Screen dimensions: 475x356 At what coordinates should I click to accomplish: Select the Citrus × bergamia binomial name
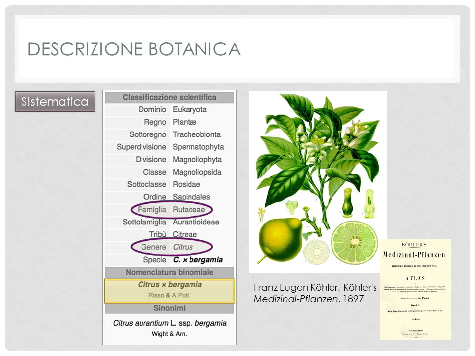170,285
